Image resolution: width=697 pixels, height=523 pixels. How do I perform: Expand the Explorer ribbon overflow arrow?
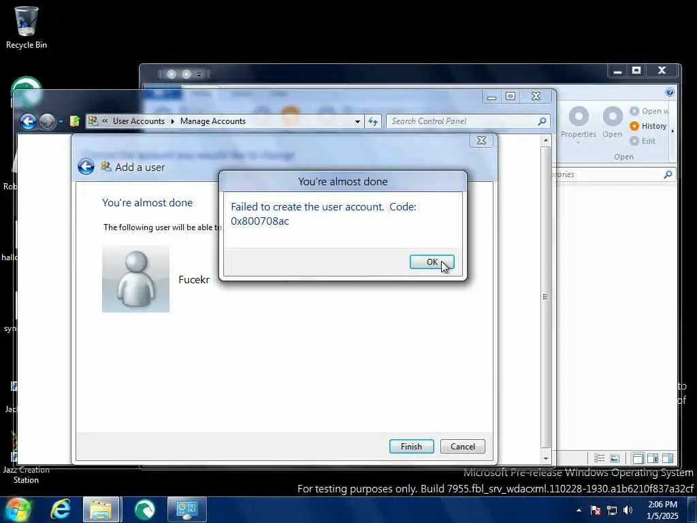coord(672,131)
